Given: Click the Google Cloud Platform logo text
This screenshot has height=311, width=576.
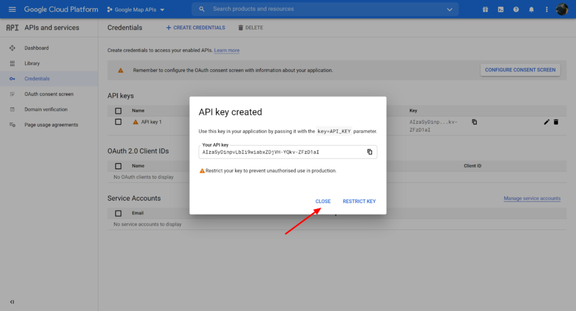Looking at the screenshot, I should point(61,10).
